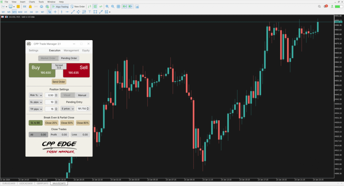Click the risk value 0.50 stepper
The image size is (344, 186).
click(56, 95)
